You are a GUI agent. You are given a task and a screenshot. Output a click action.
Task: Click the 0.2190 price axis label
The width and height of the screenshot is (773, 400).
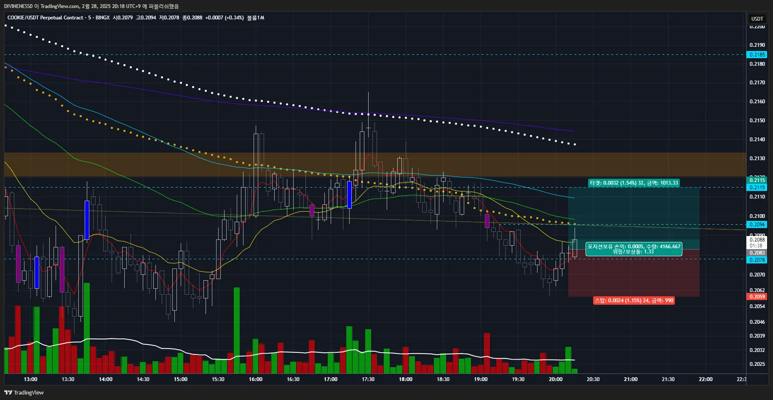point(757,45)
